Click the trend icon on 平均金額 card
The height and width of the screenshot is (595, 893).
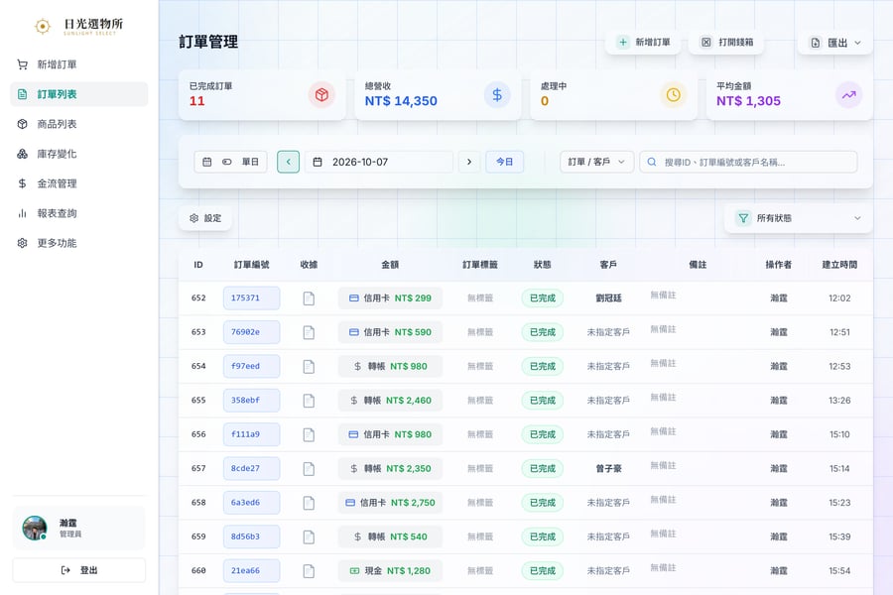tap(848, 94)
